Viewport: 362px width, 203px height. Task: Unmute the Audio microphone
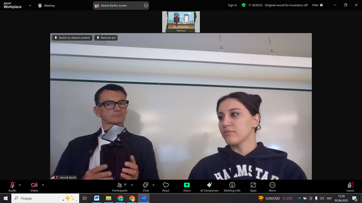click(x=12, y=185)
